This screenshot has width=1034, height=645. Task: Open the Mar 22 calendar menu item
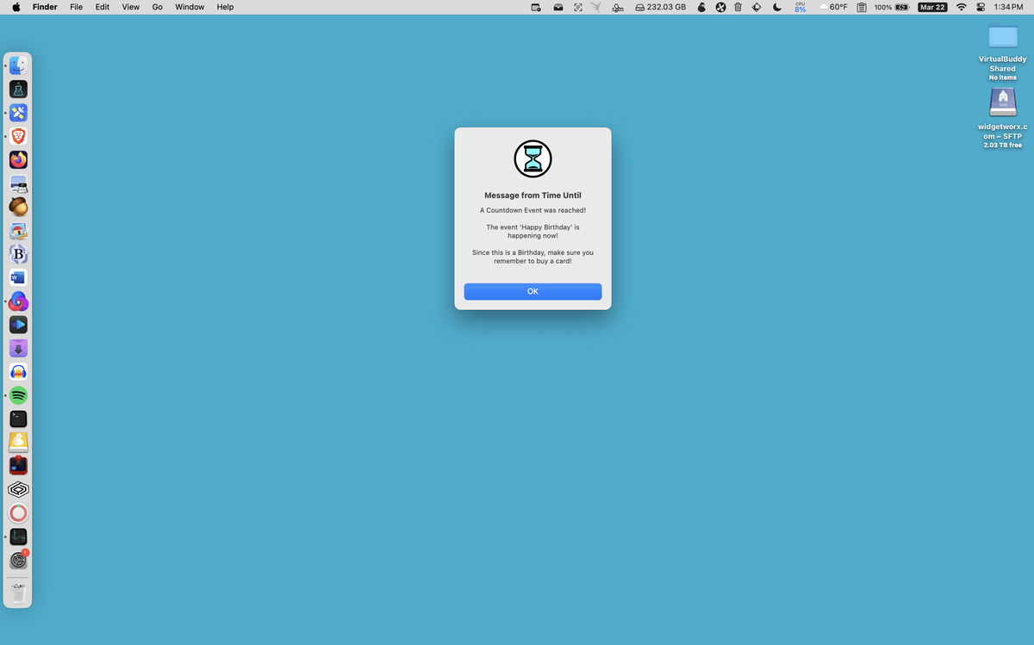[x=932, y=7]
